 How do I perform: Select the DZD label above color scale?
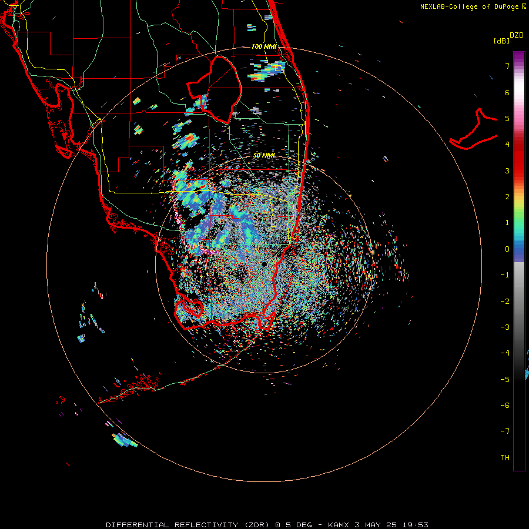[517, 35]
